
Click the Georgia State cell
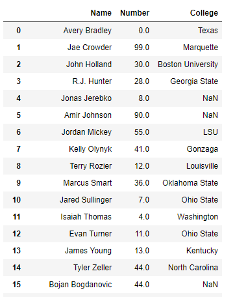194,81
